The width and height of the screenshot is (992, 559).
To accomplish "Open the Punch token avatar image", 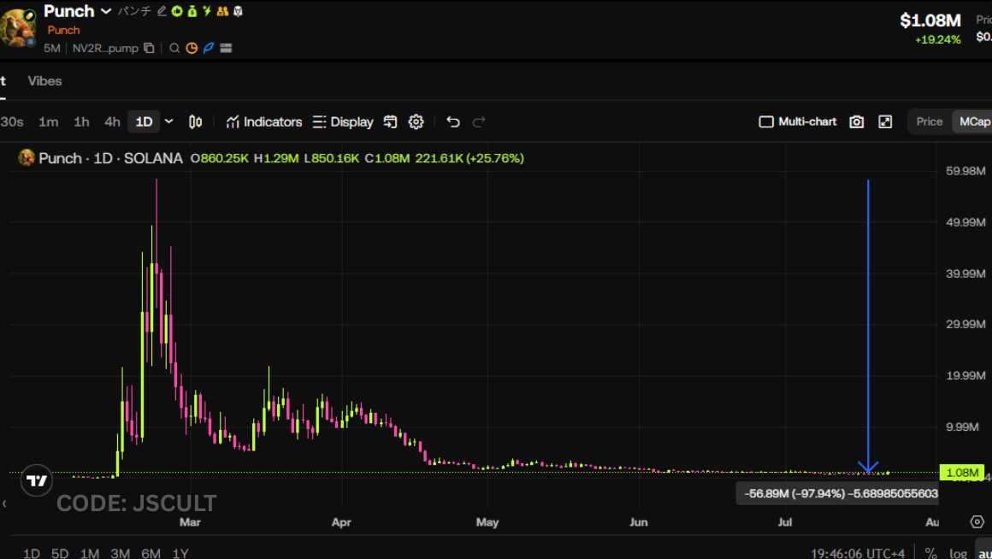I will [x=17, y=28].
